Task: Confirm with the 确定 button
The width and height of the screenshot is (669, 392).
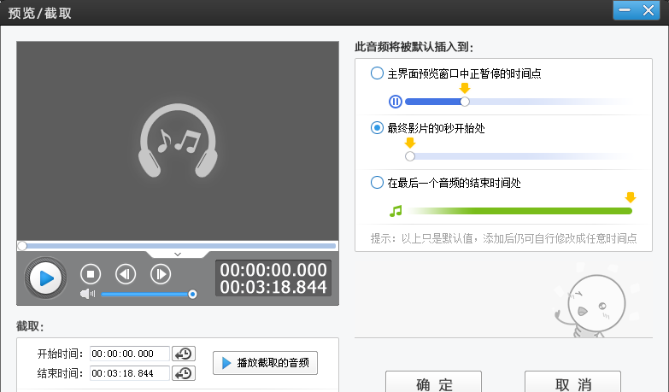Action: click(433, 383)
